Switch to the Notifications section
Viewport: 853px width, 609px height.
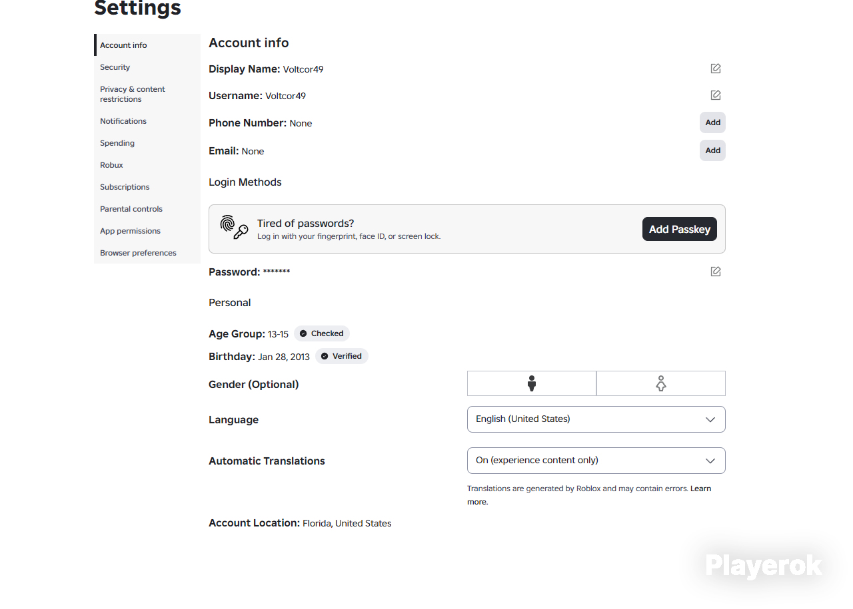tap(147, 121)
